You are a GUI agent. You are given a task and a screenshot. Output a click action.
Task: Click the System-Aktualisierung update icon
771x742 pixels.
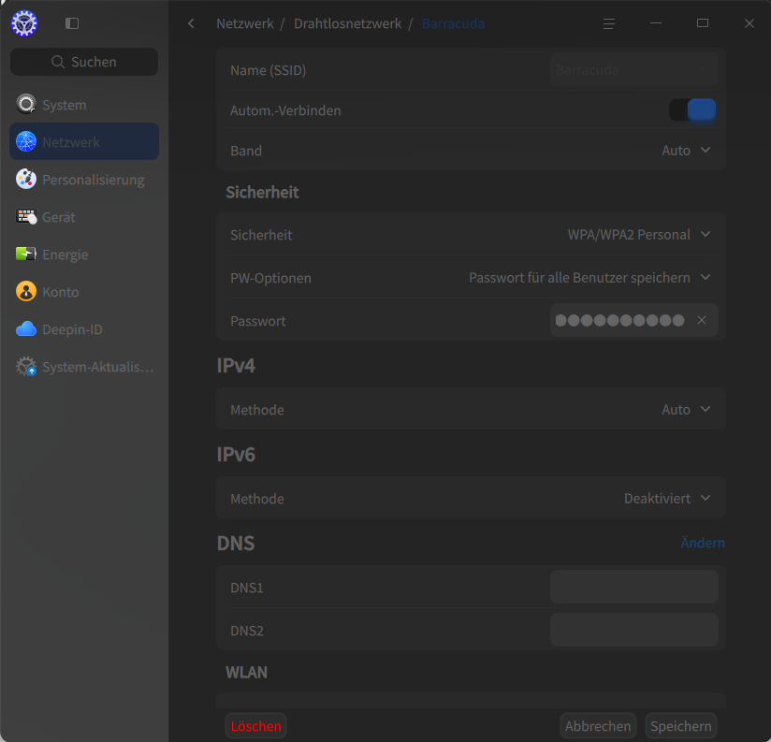point(26,367)
